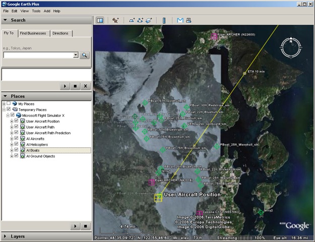Image resolution: width=315 pixels, height=242 pixels.
Task: Expand the Layers panel triangle
Action: (x=5, y=236)
